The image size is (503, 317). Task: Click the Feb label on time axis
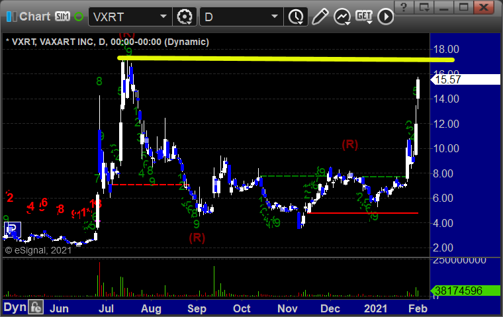point(418,308)
